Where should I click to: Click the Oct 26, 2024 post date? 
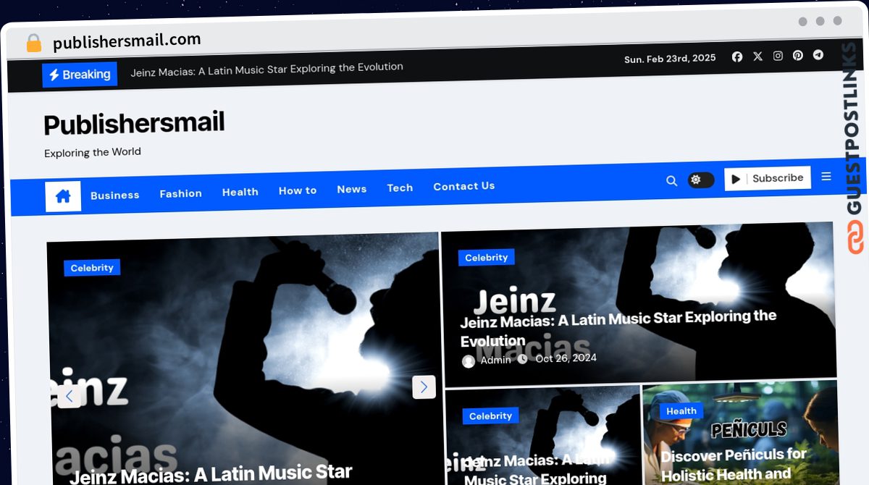point(566,358)
